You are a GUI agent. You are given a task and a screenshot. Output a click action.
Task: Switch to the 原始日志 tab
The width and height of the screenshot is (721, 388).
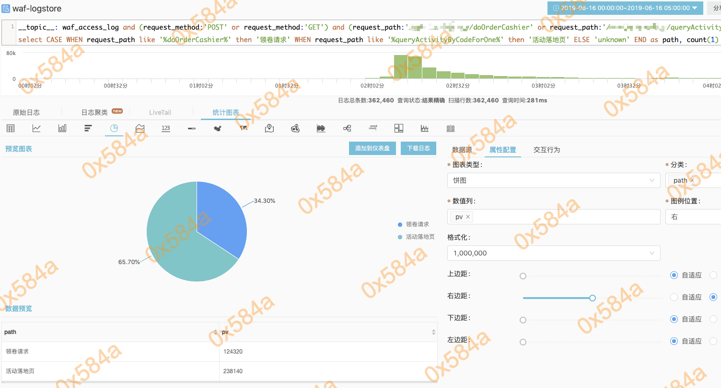pyautogui.click(x=26, y=112)
